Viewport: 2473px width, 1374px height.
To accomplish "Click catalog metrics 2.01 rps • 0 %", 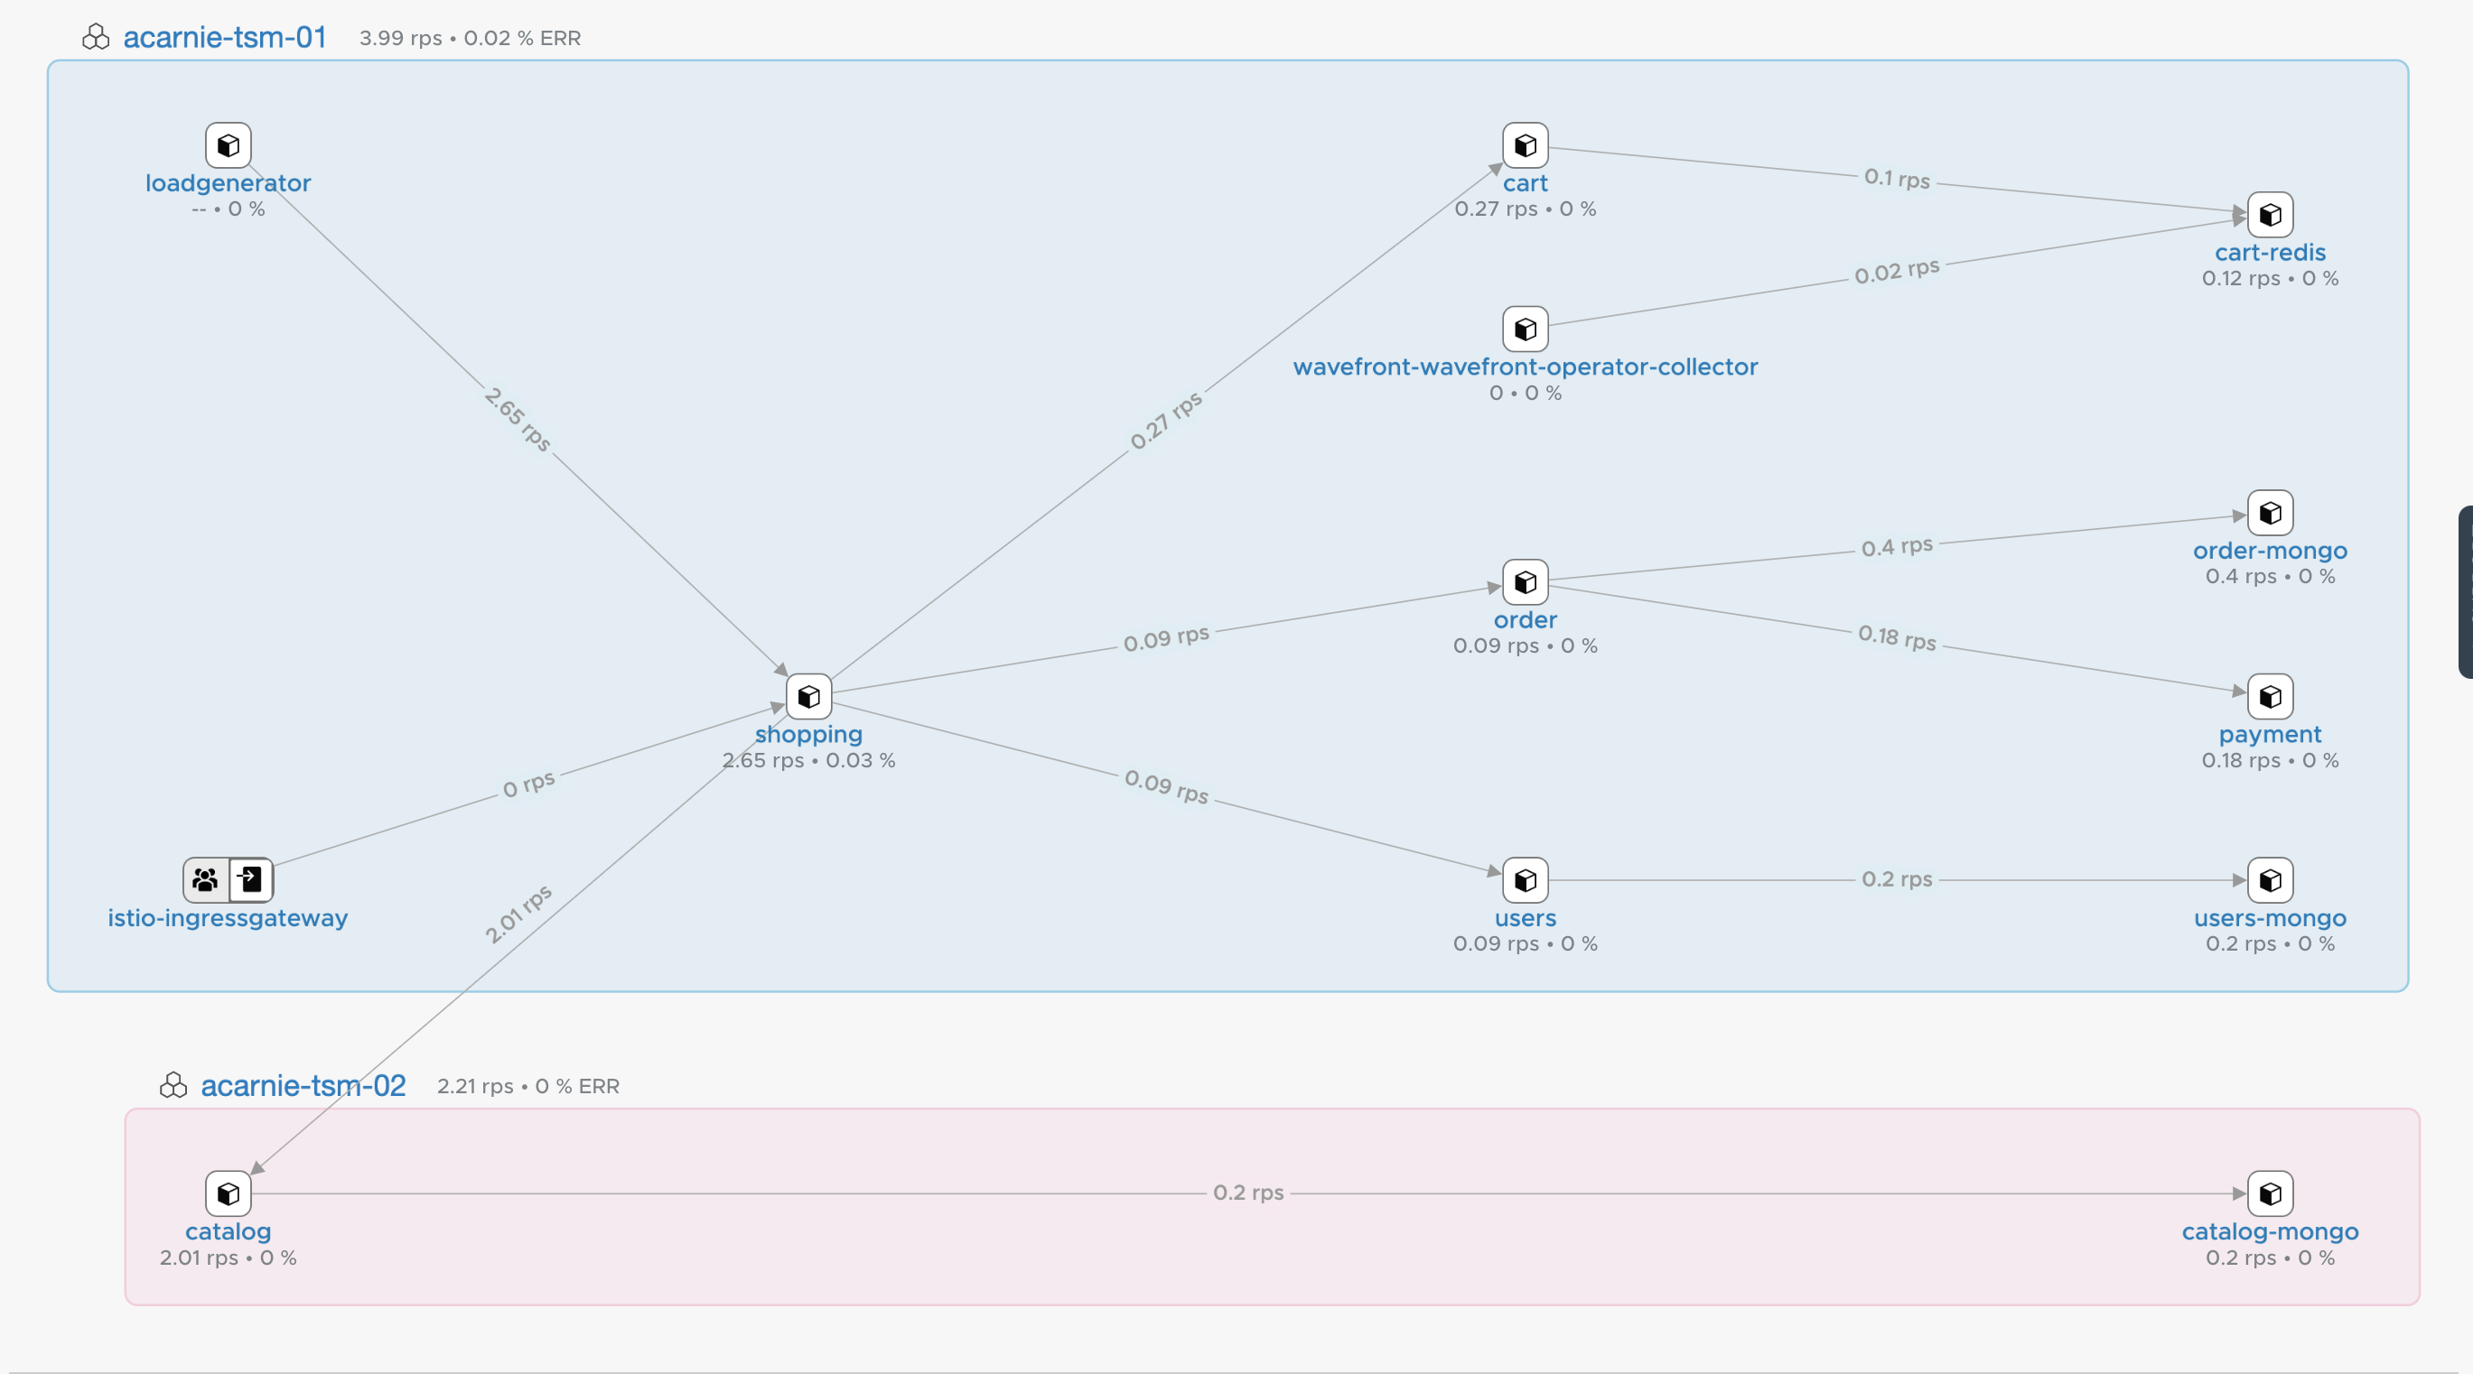I will 228,1257.
